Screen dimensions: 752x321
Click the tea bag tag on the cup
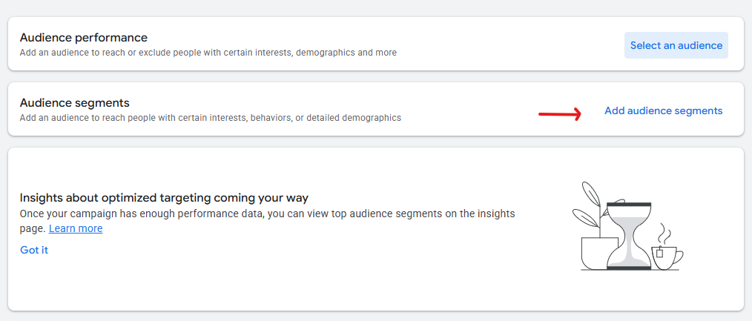tap(659, 254)
